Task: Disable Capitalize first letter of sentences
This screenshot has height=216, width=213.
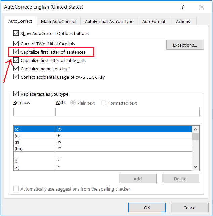Action: coord(16,52)
